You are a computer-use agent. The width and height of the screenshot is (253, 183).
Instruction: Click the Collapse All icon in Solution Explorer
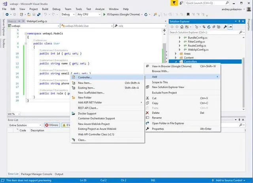point(214,27)
